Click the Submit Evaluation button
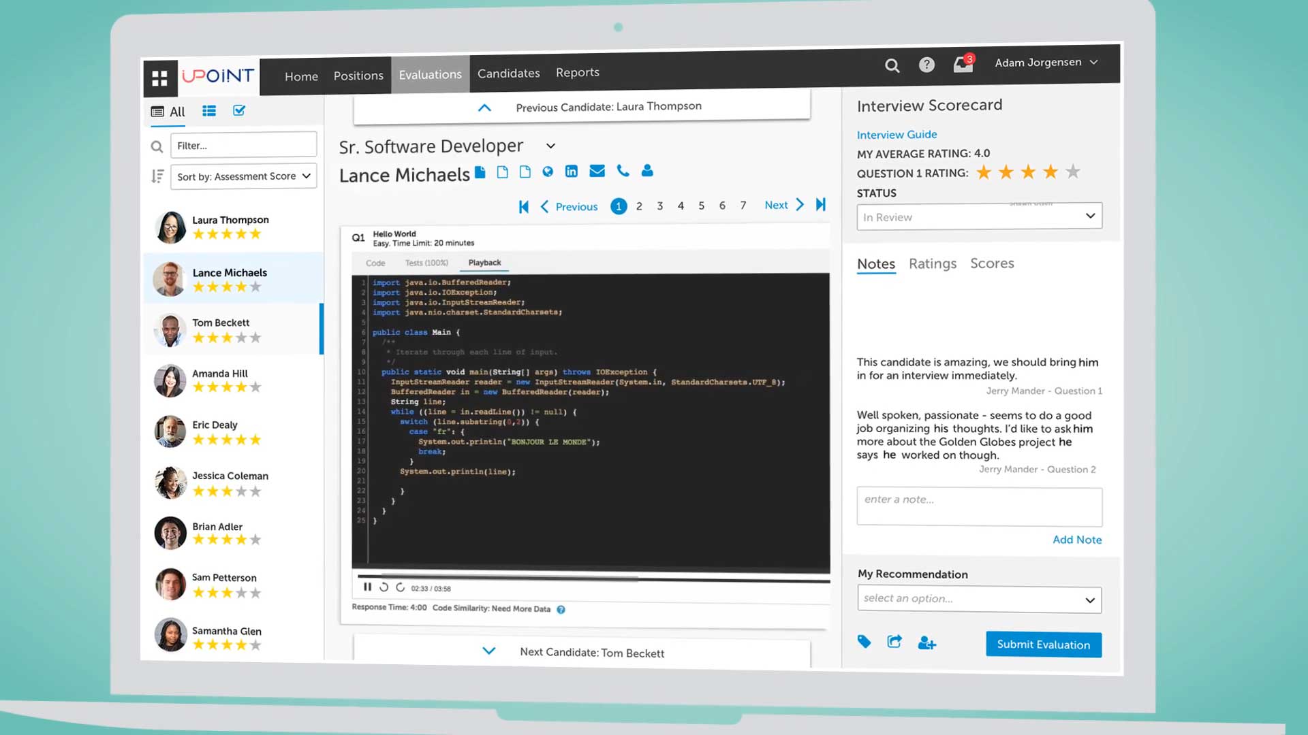Viewport: 1308px width, 735px height. (x=1043, y=644)
